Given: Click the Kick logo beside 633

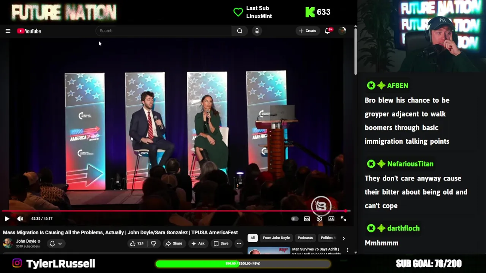Looking at the screenshot, I should pyautogui.click(x=310, y=12).
